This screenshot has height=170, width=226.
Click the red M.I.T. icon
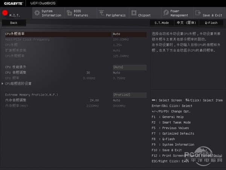[x=5, y=13]
